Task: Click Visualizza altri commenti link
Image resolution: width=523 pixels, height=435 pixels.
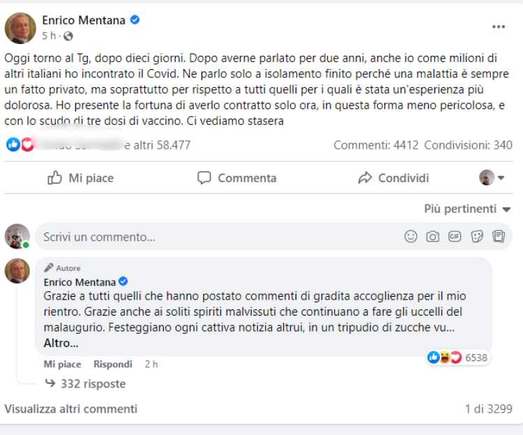Action: coord(71,409)
